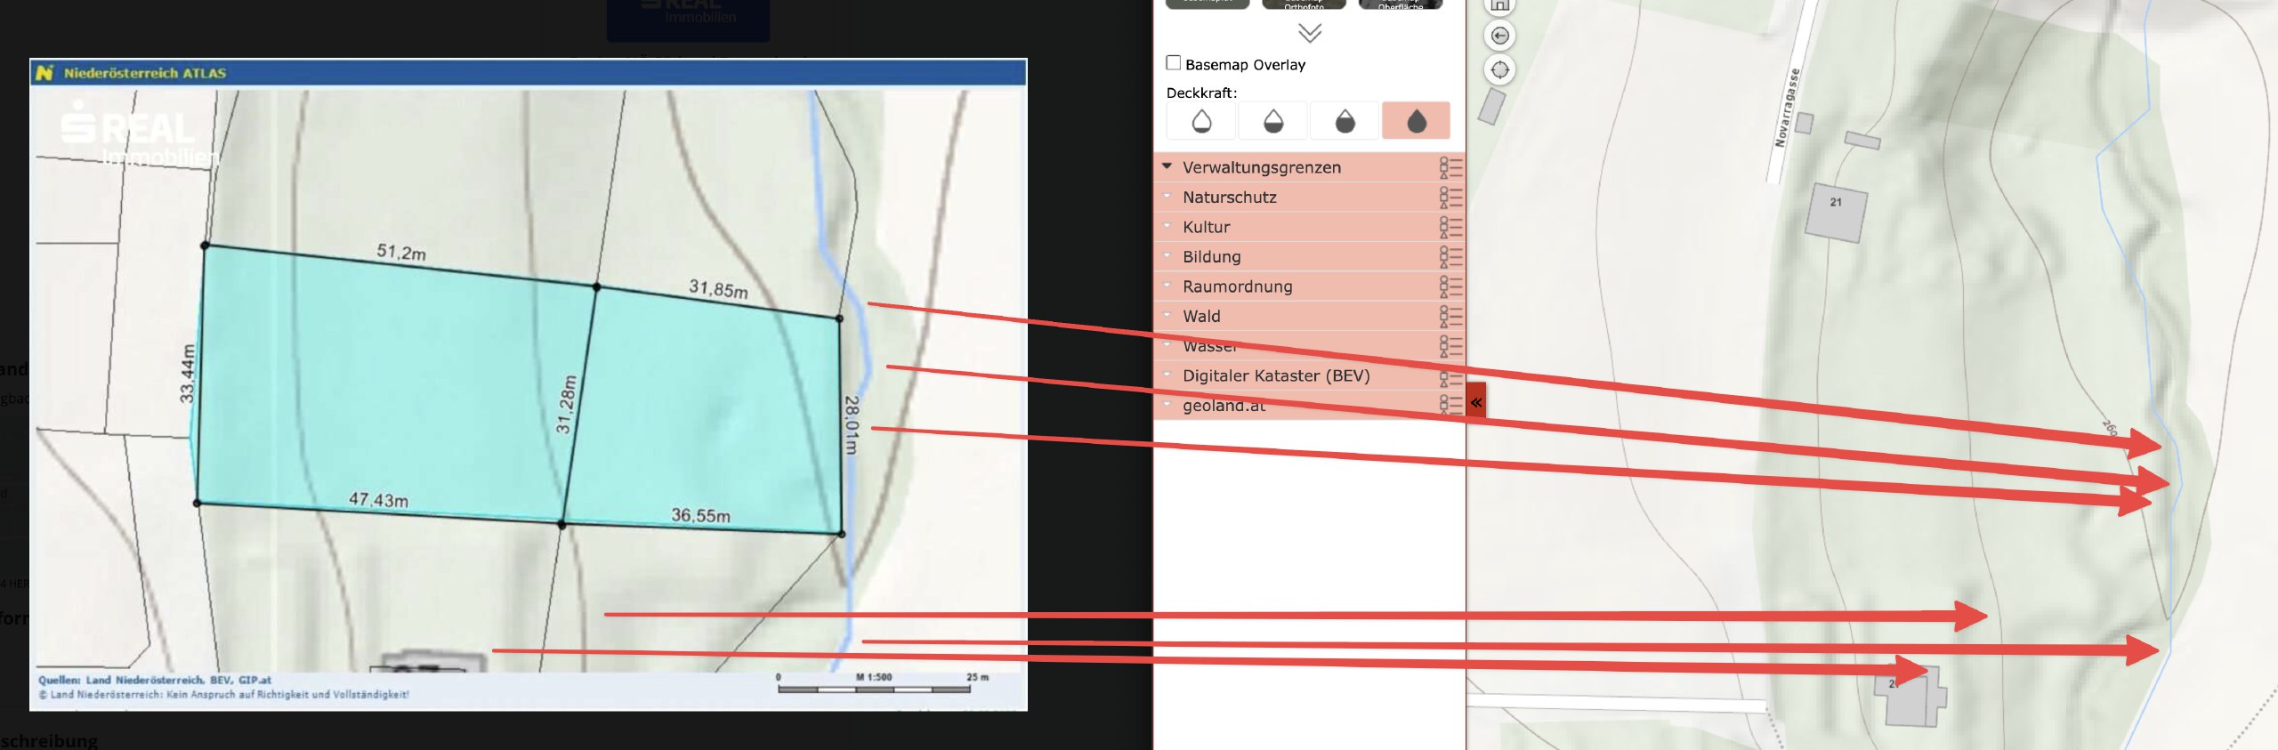Set Deckkraft to lowest opacity droplet
Image resolution: width=2278 pixels, height=750 pixels.
1201,121
